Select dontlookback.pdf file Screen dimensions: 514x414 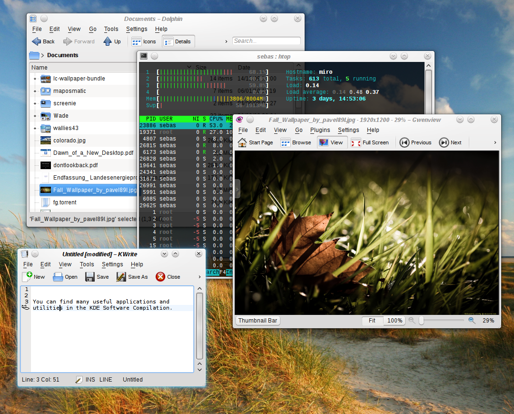tap(75, 165)
